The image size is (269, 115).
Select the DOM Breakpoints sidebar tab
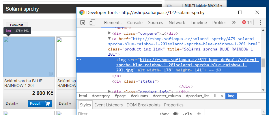(x=143, y=105)
